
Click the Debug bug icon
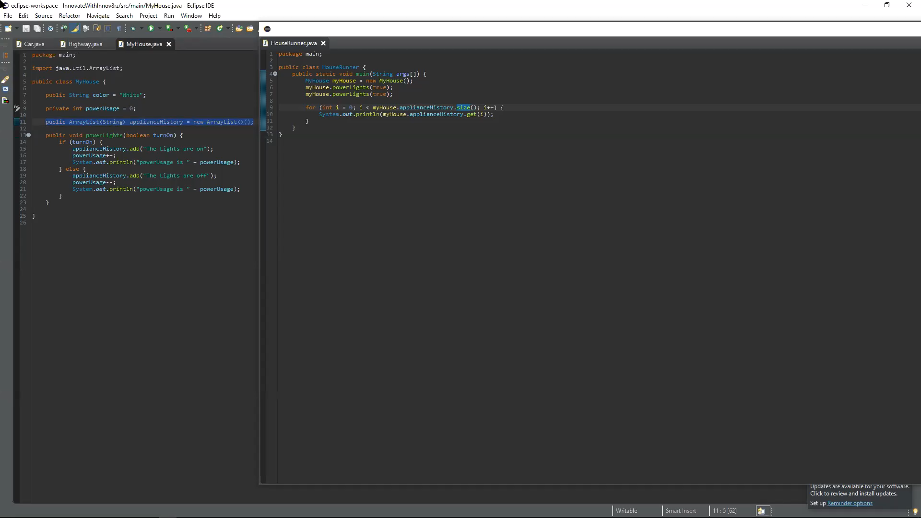[x=133, y=28]
